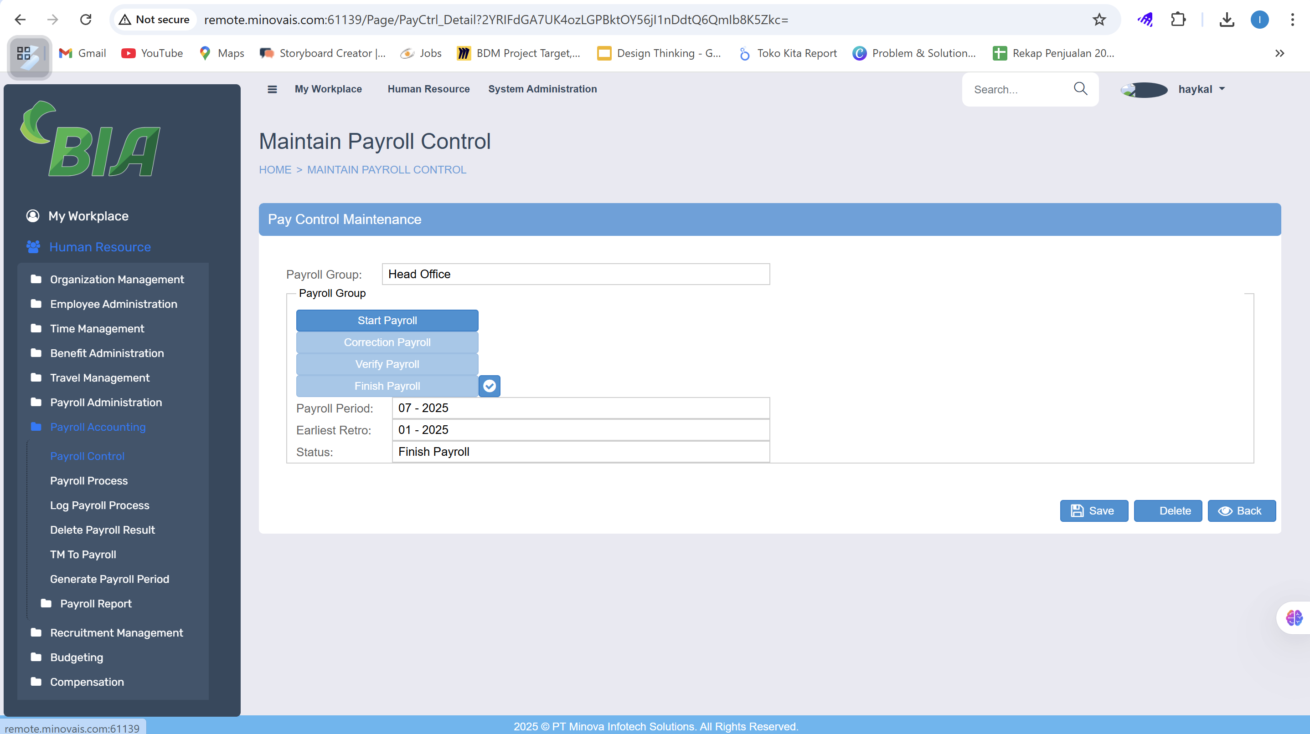Click the BIA logo

click(x=91, y=139)
